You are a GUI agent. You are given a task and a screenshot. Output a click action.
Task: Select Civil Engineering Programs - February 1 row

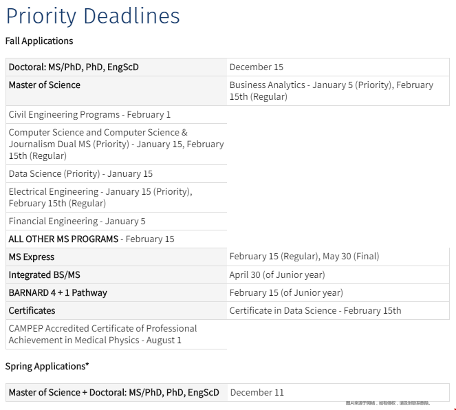point(116,115)
